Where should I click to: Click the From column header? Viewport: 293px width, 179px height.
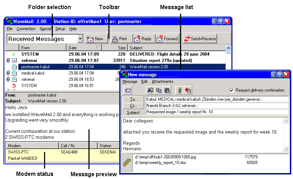(x=43, y=48)
